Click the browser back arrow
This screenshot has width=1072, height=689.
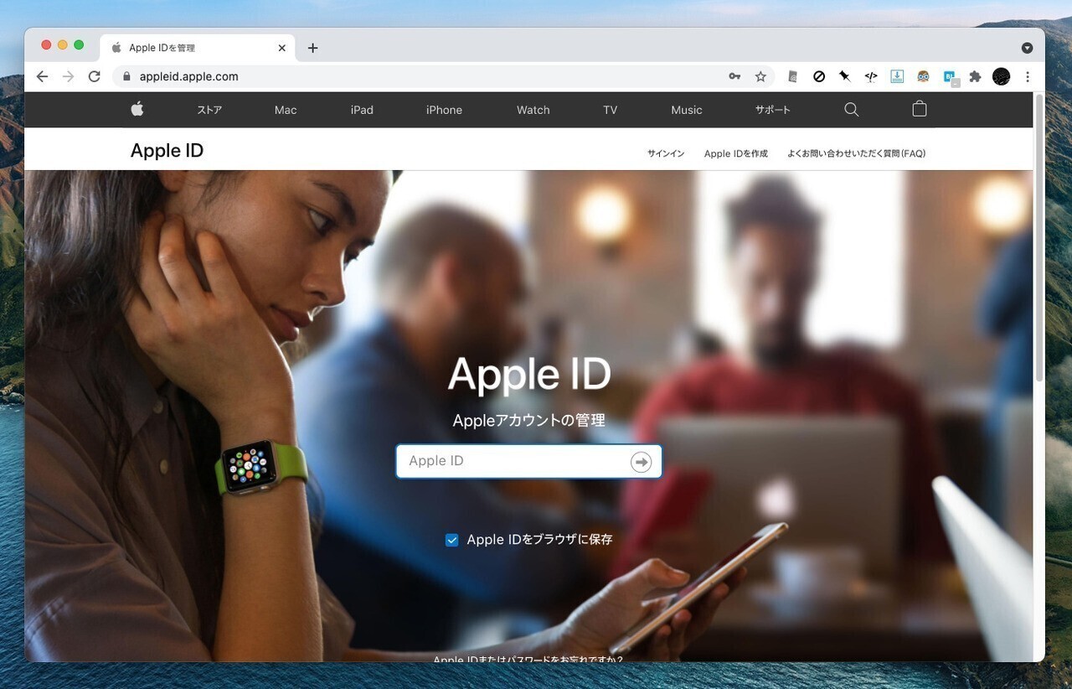[x=42, y=76]
